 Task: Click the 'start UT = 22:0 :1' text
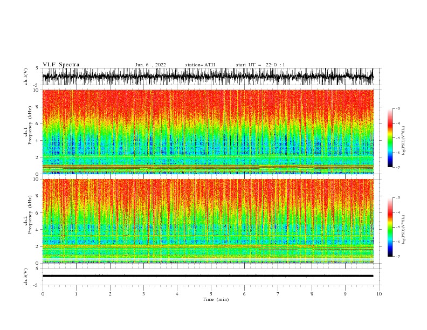260,65
